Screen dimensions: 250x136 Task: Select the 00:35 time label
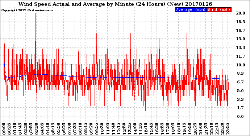9,129
